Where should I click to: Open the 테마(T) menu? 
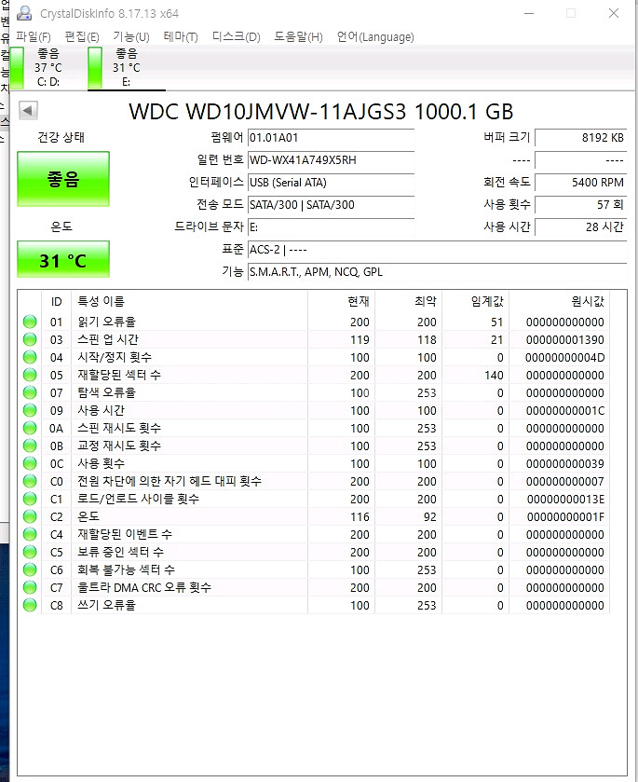click(x=180, y=37)
